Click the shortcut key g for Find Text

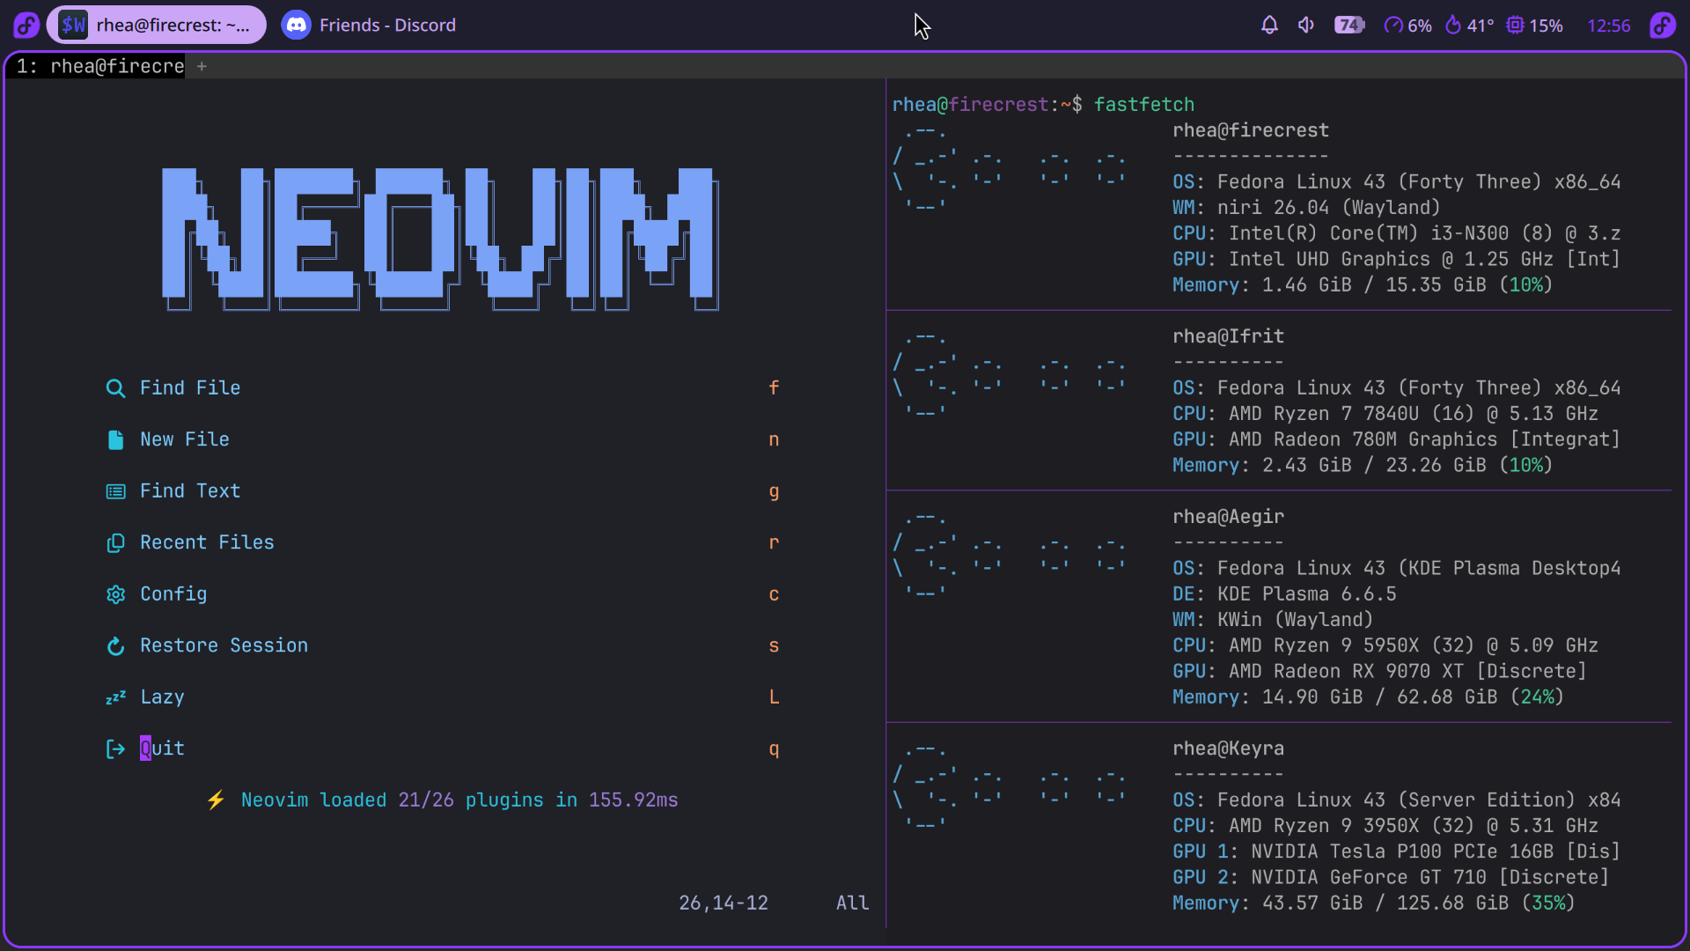774,491
